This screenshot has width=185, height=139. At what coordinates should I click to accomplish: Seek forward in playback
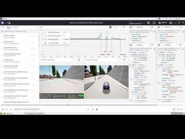97,109
